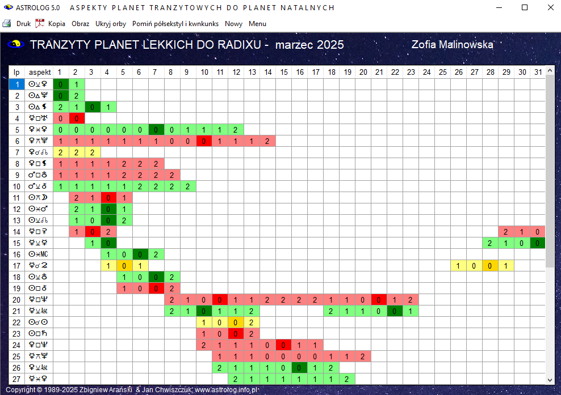Toggle Ukryj orby to hide orbs
Image resolution: width=561 pixels, height=395 pixels.
[x=111, y=24]
